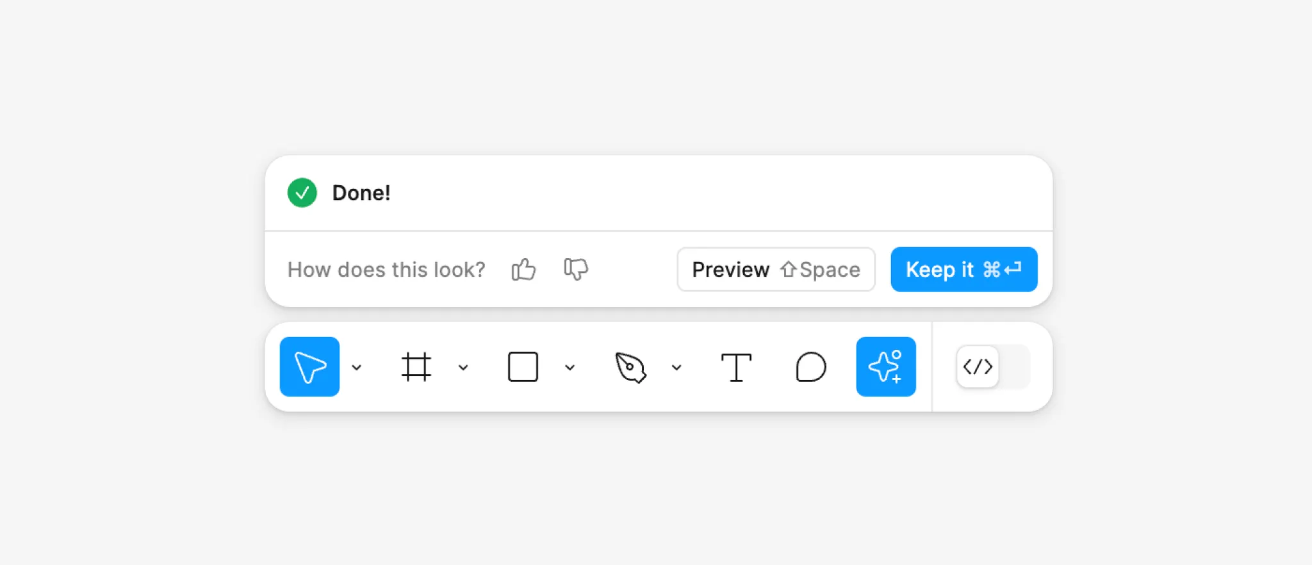Select the Text tool

click(x=736, y=367)
